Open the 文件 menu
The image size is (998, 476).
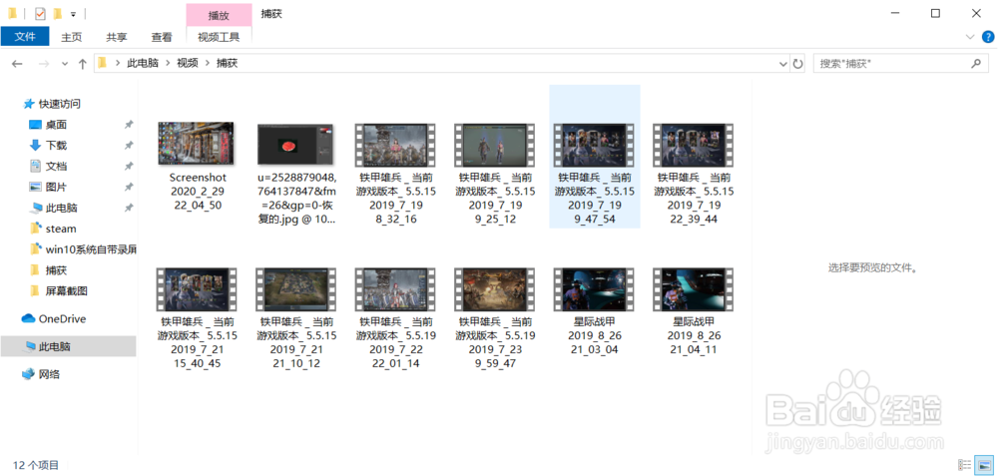pos(25,36)
